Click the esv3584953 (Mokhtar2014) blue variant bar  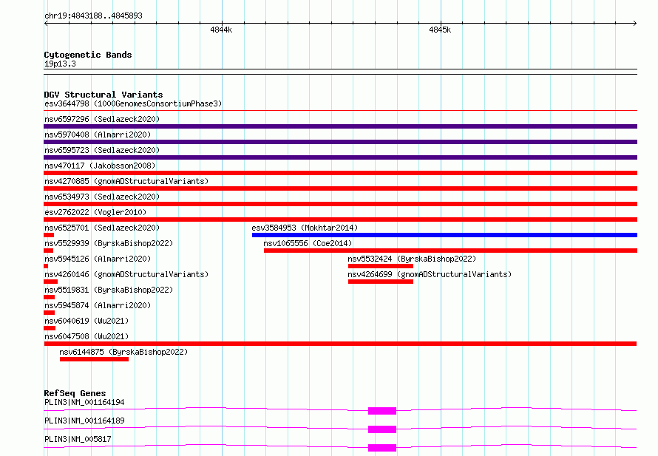click(x=444, y=235)
